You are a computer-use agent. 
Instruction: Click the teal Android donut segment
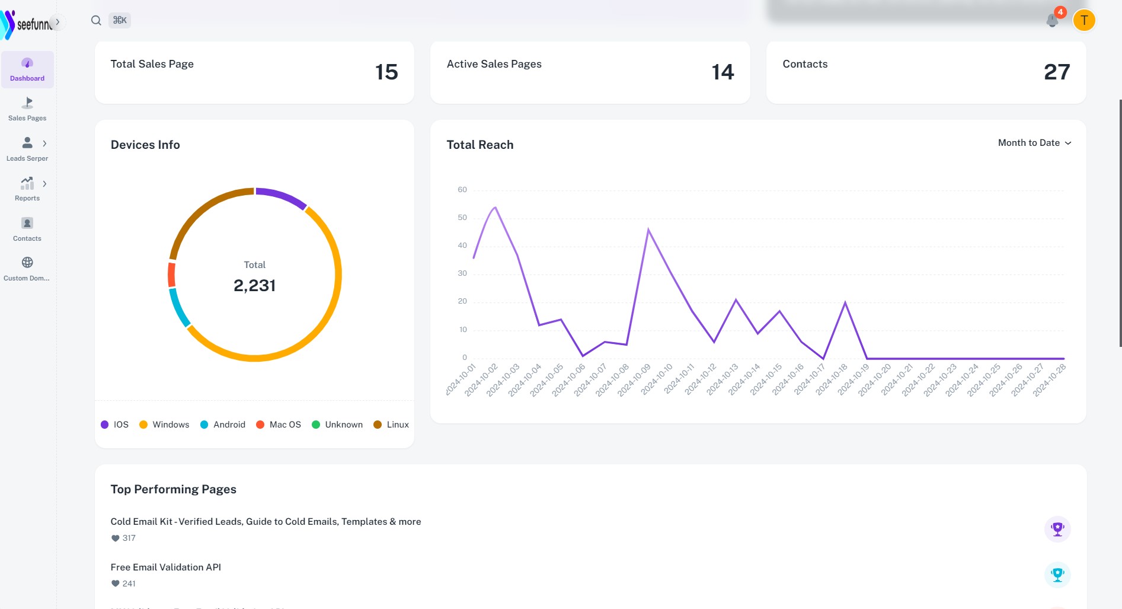coord(178,308)
